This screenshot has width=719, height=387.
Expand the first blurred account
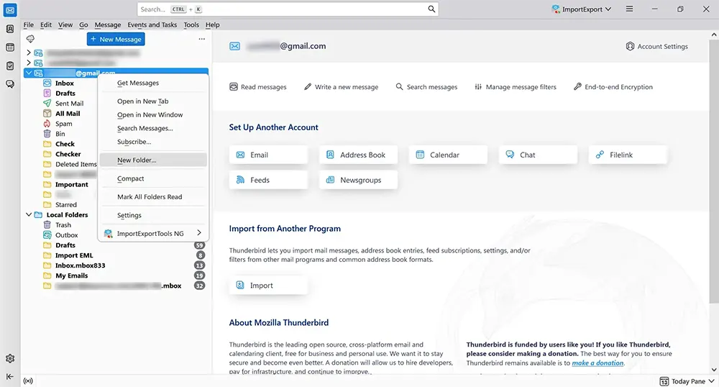(29, 53)
